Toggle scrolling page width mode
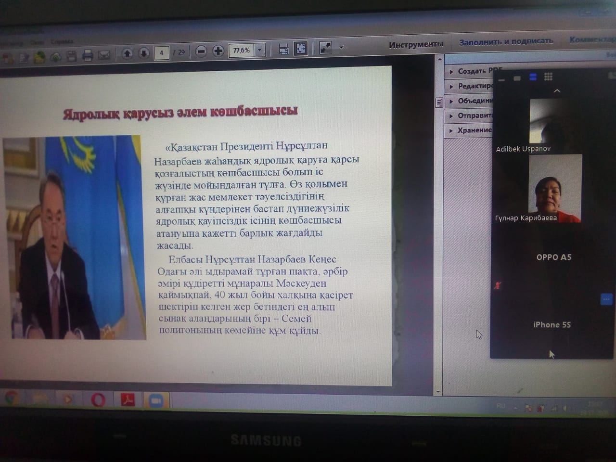616x462 pixels. tap(283, 49)
